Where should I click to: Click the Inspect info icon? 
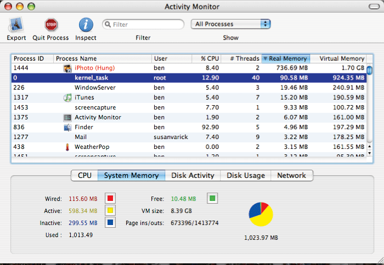pos(86,25)
